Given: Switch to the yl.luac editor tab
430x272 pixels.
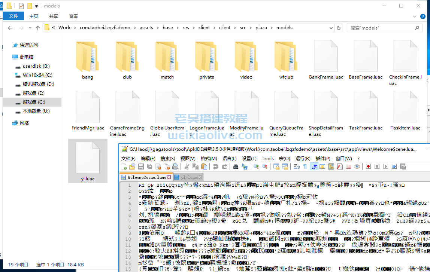Looking at the screenshot, I should [x=189, y=177].
